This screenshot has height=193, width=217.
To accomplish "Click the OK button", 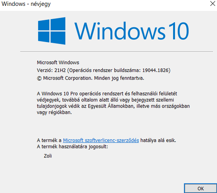I will coord(200,188).
